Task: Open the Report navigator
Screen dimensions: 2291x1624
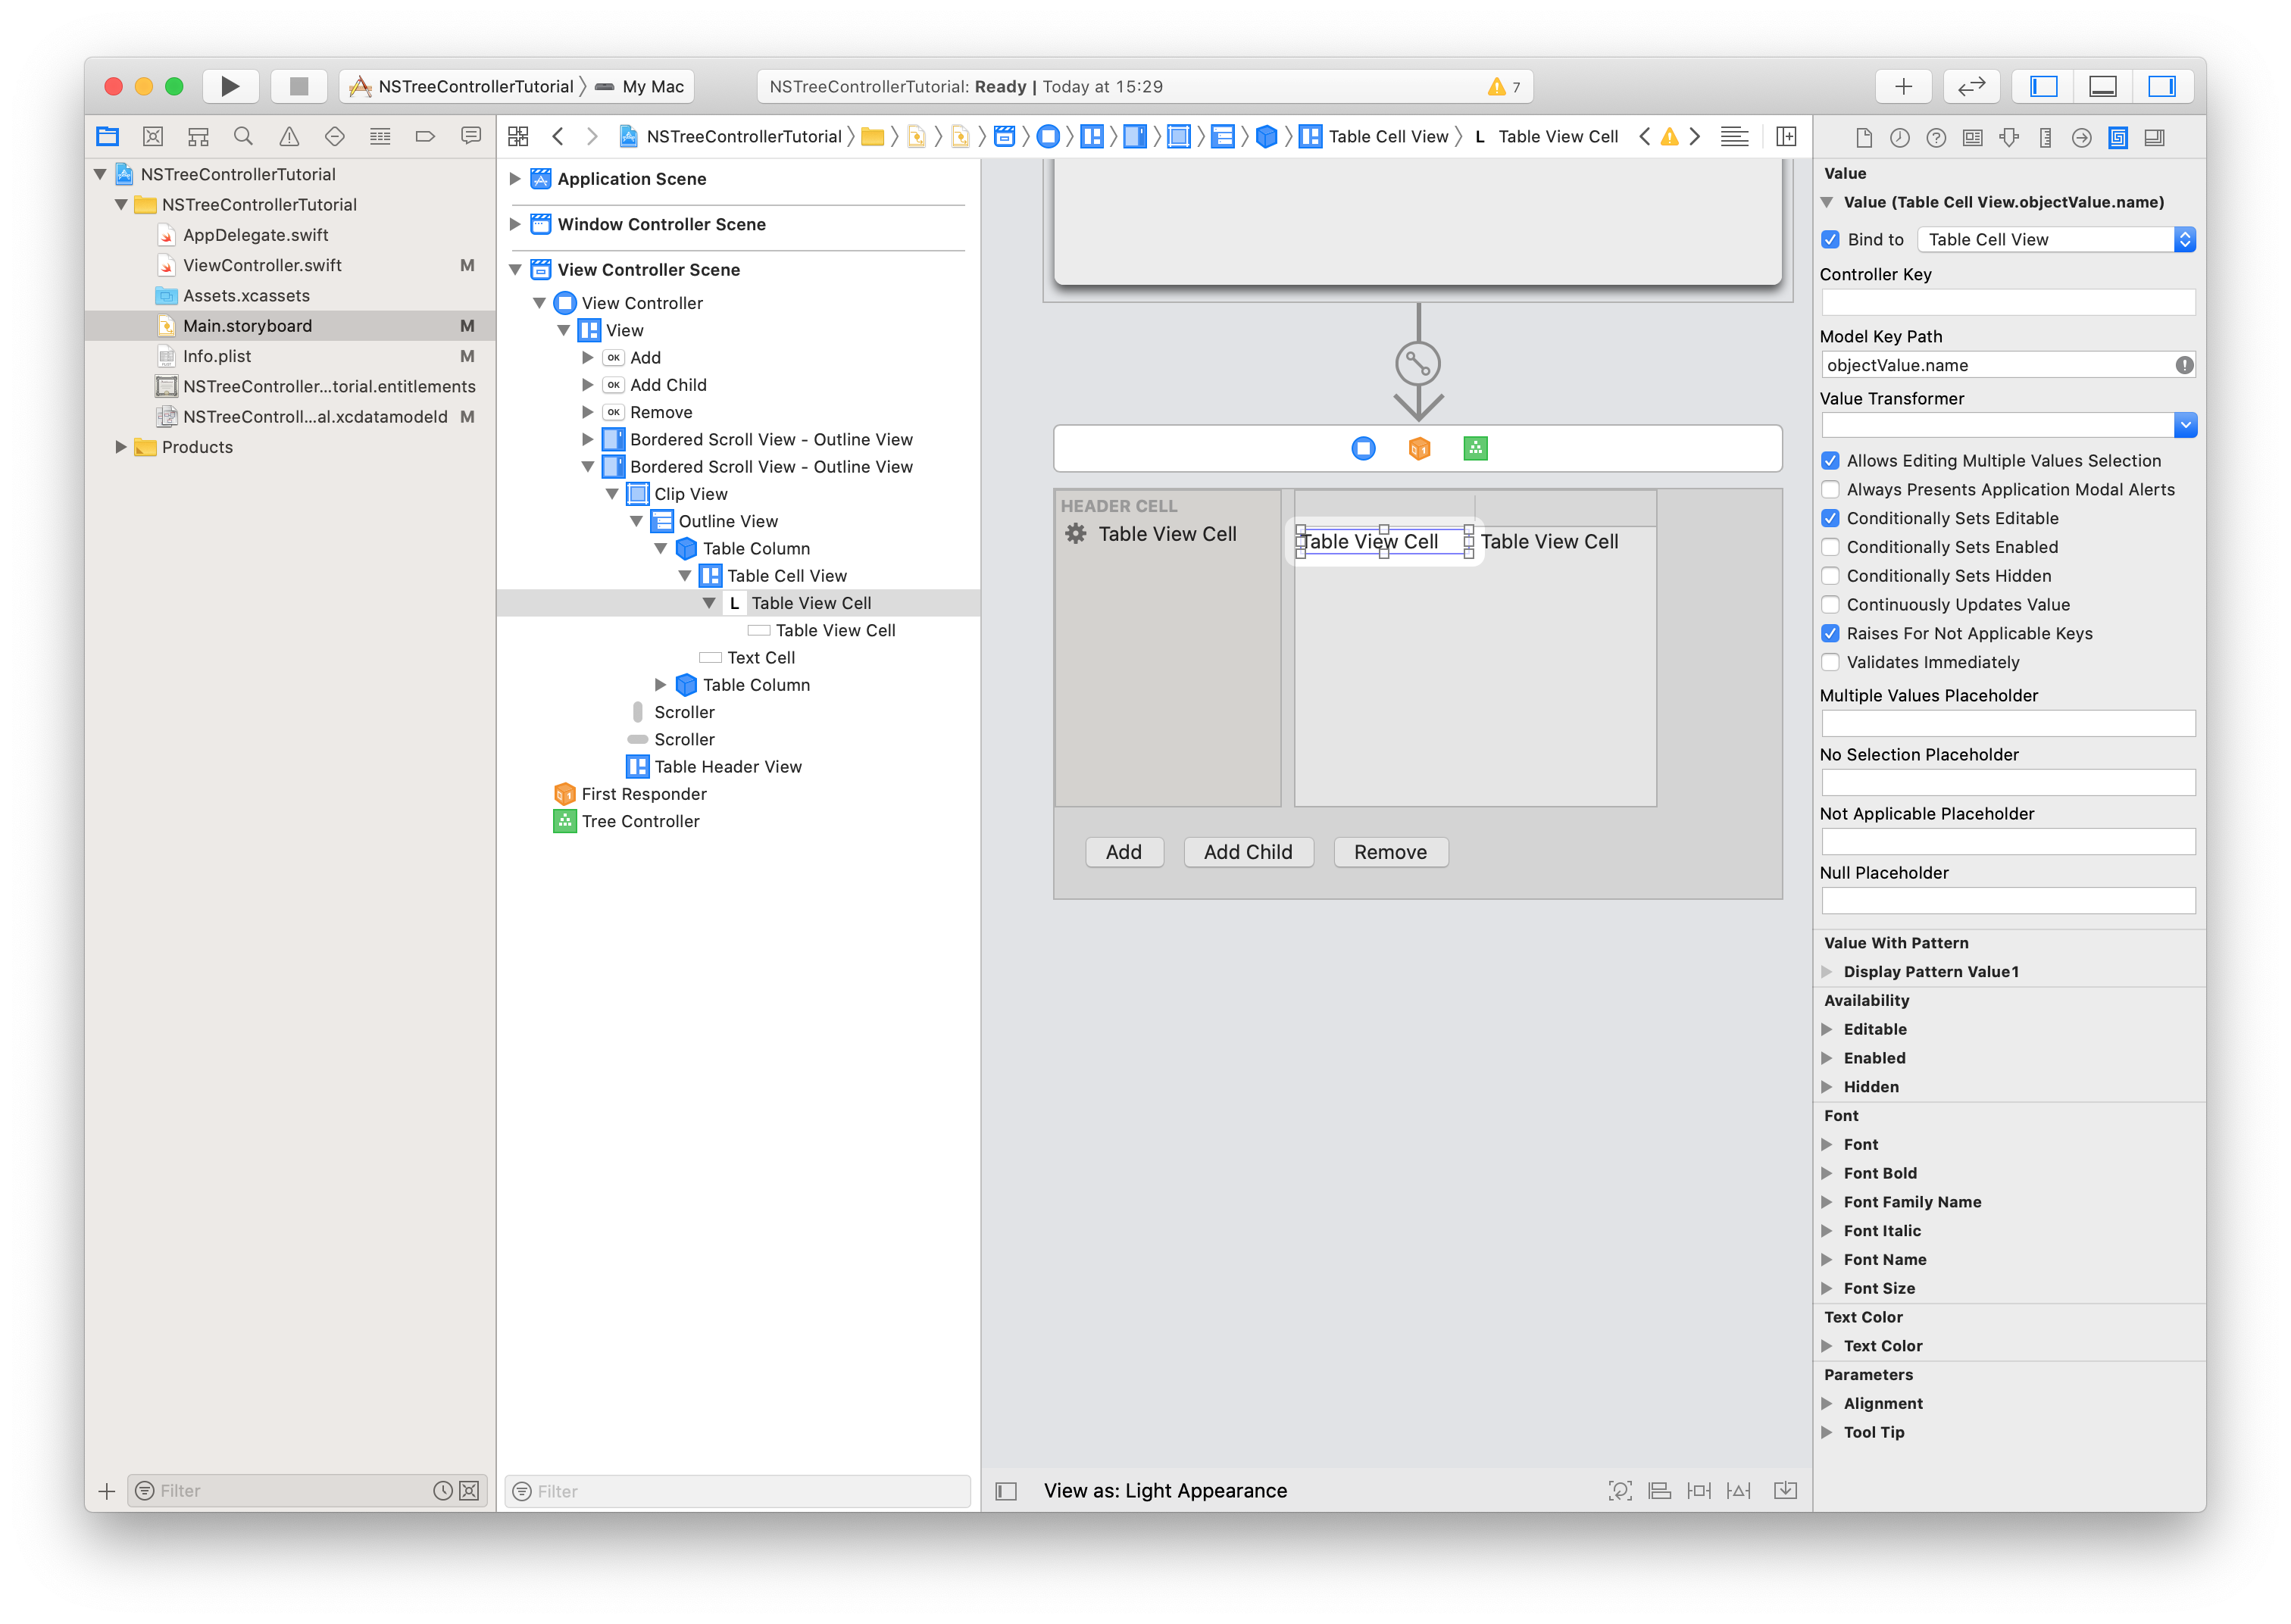Action: point(471,136)
